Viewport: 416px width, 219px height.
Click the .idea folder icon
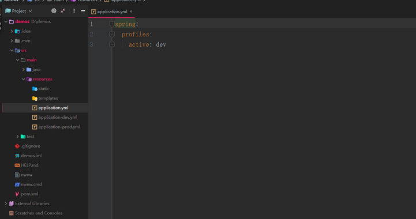pos(17,31)
